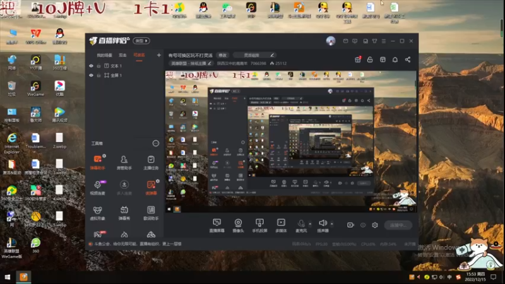Open the PK tool in the toolbox

pyautogui.click(x=98, y=234)
